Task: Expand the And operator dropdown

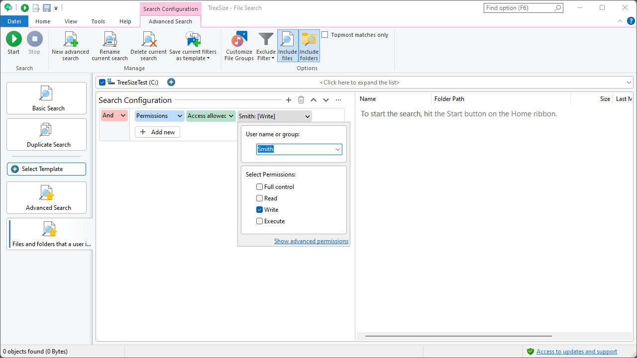Action: coord(114,115)
